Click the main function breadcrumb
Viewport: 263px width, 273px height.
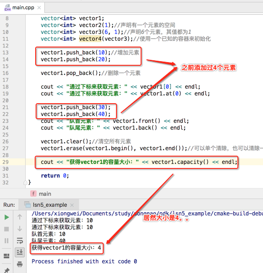point(45,194)
